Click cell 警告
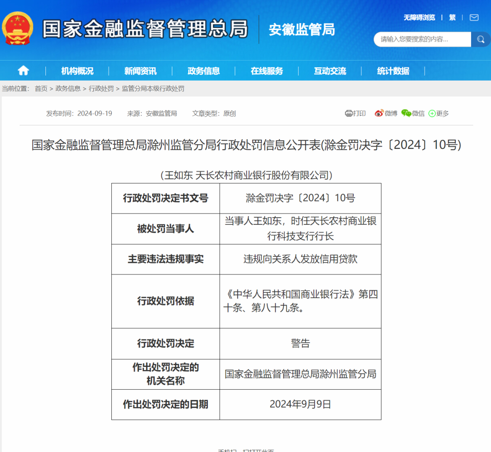Screen dimensions: 491x452 click(301, 344)
